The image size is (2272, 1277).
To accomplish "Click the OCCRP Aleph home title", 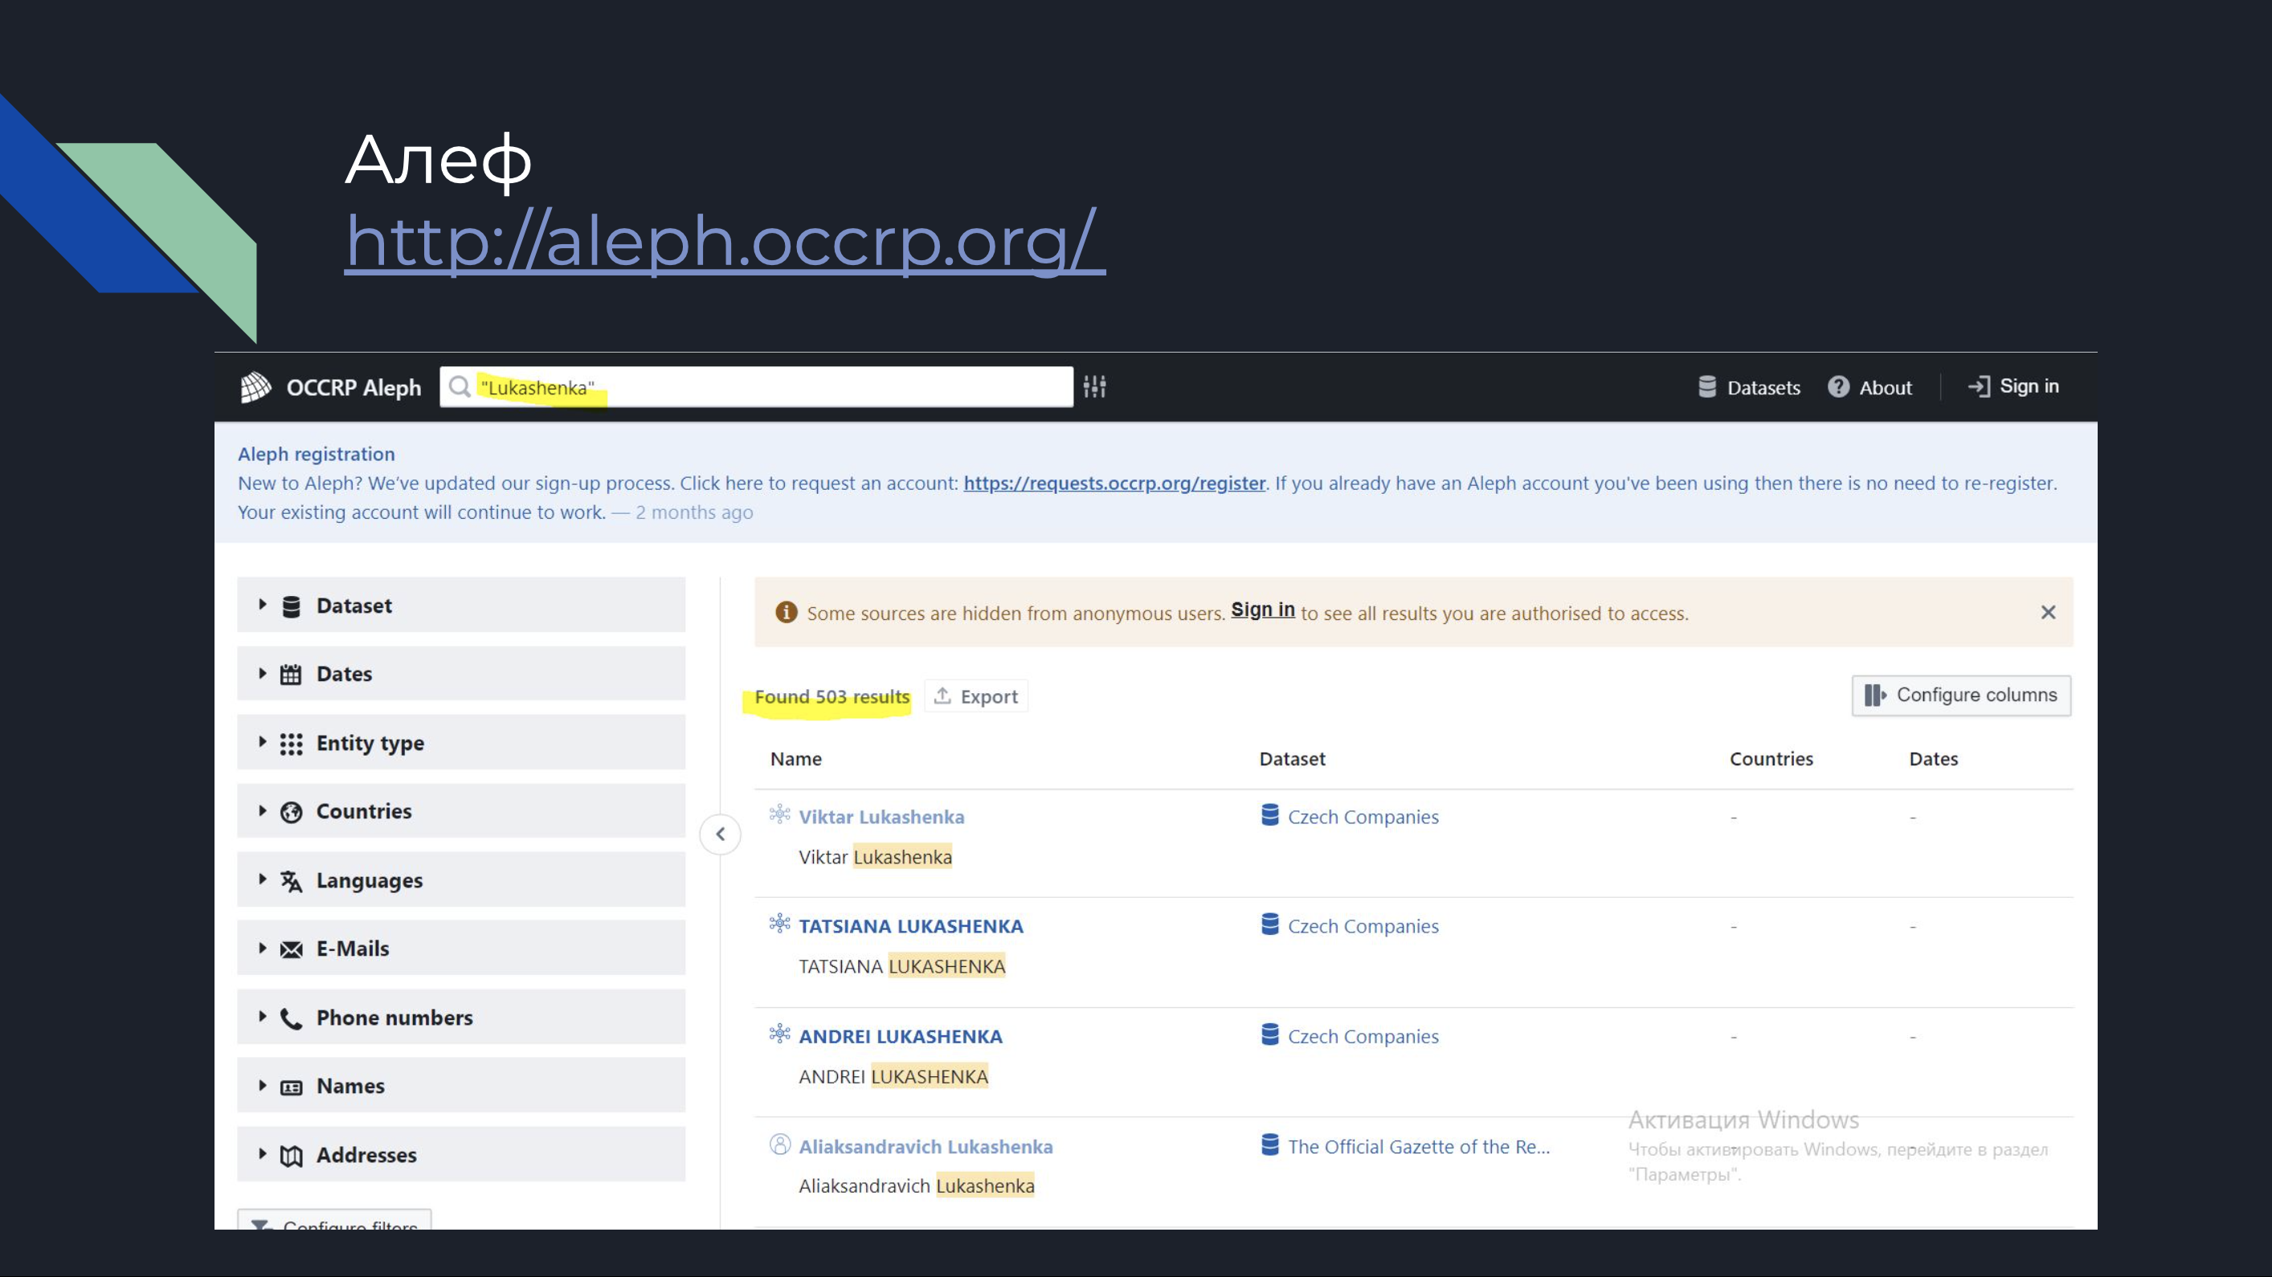I will pos(353,388).
